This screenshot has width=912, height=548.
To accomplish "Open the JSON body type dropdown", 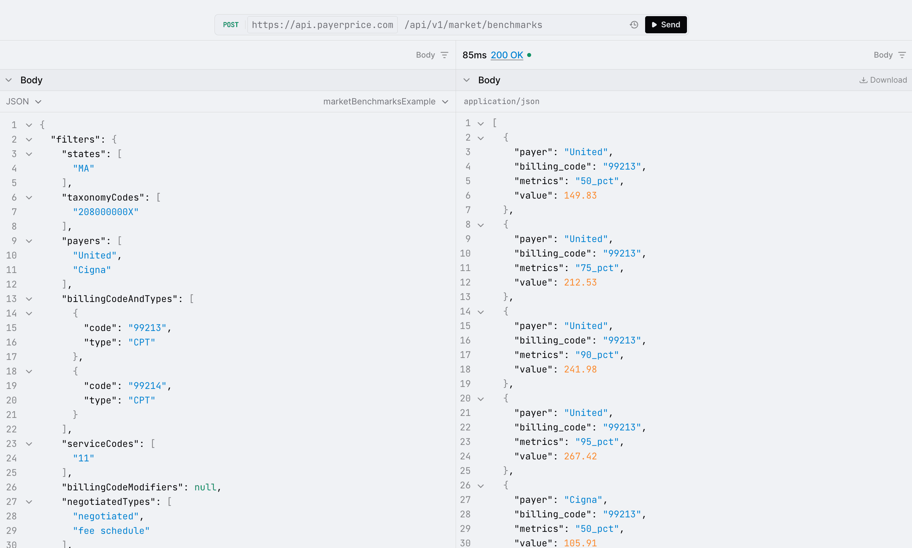I will [x=24, y=101].
